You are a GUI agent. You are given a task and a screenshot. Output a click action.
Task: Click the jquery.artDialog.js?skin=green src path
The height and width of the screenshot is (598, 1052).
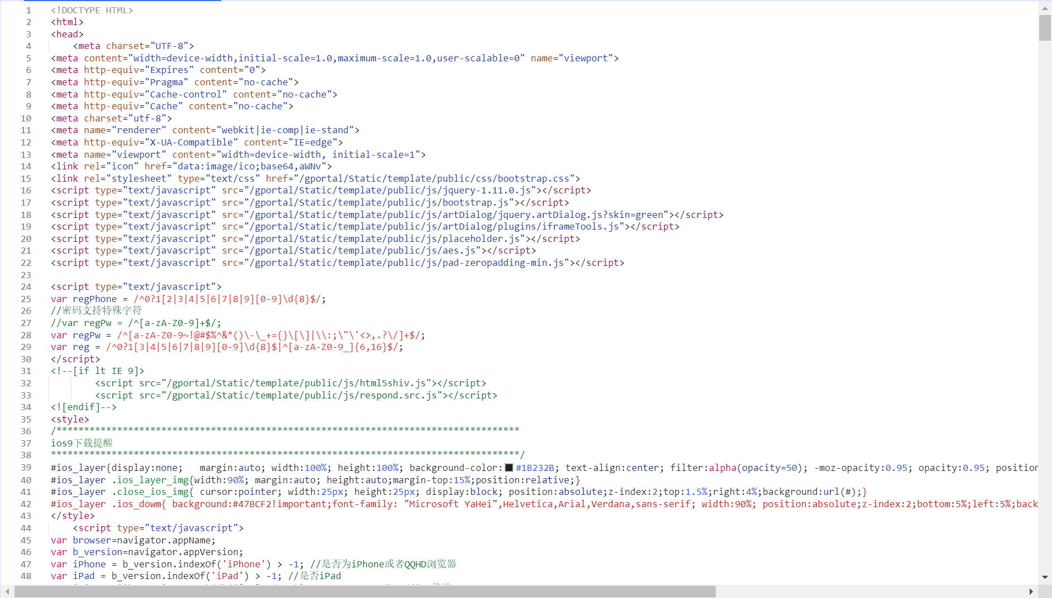click(x=458, y=215)
